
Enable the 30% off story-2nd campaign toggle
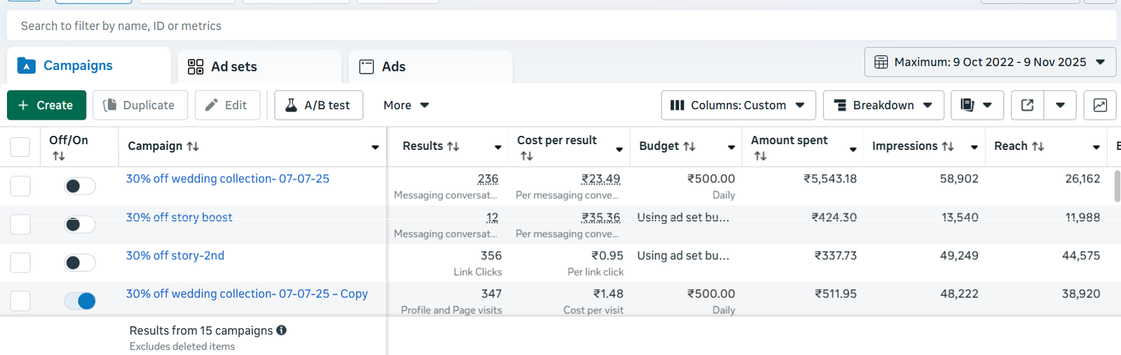80,263
